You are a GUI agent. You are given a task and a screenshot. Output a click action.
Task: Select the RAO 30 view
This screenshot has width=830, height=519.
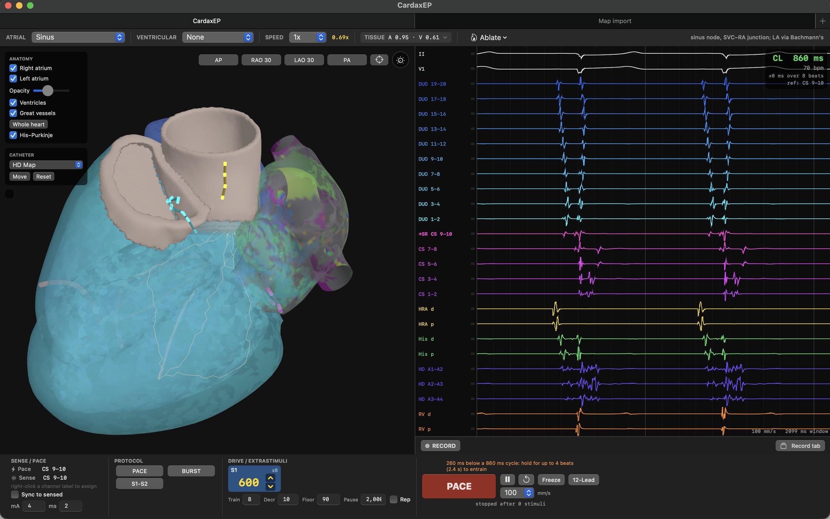pos(261,60)
